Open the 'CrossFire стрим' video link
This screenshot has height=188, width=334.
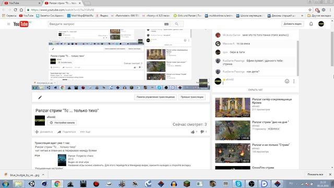tap(263, 168)
